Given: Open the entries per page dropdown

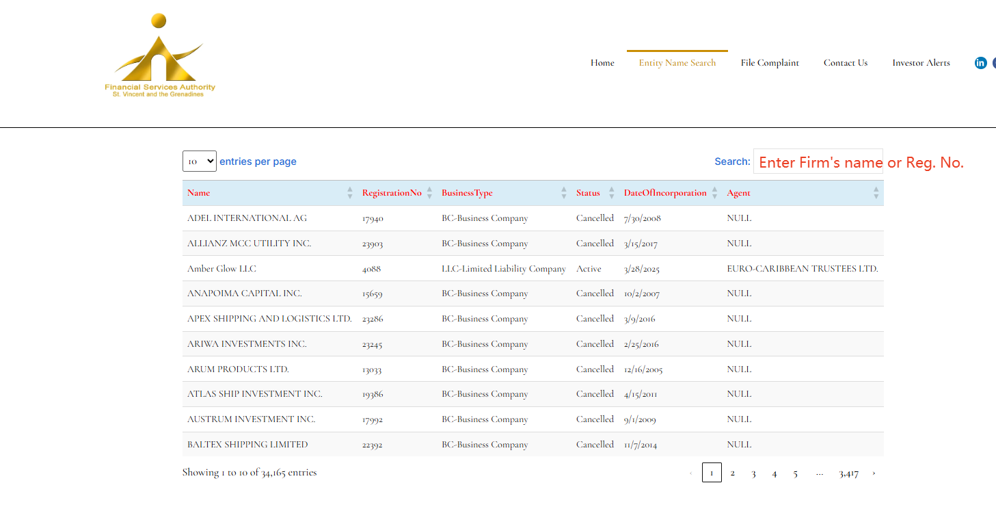Looking at the screenshot, I should 200,161.
